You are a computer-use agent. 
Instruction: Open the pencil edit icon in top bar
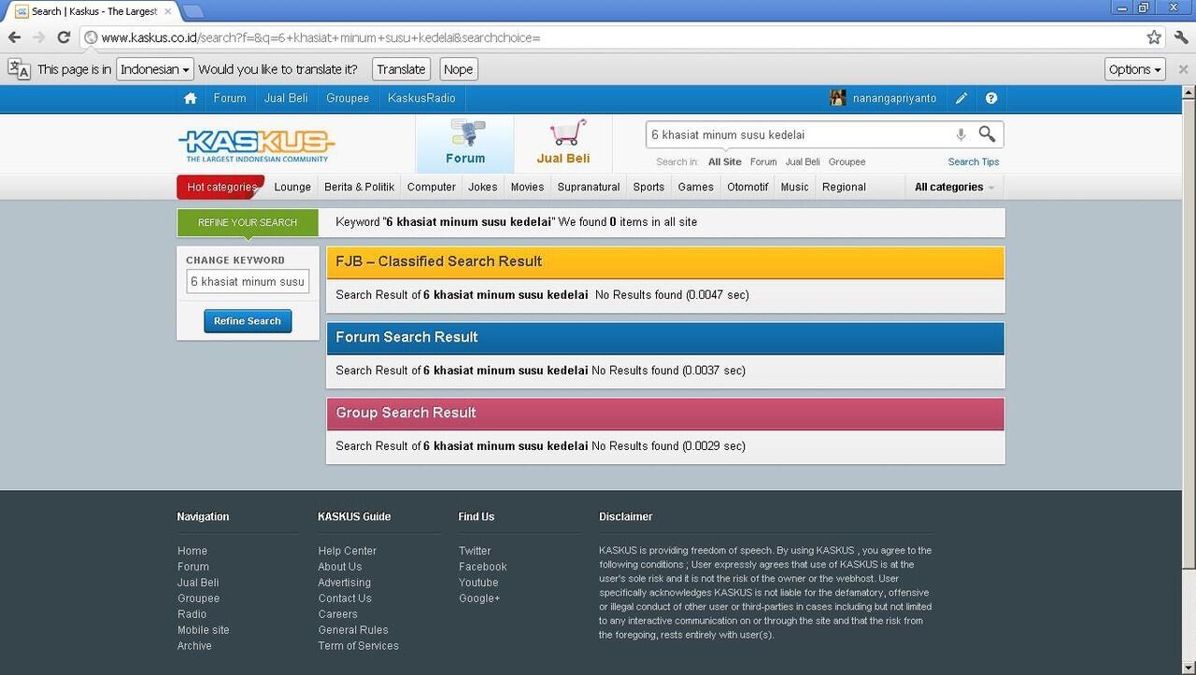961,98
